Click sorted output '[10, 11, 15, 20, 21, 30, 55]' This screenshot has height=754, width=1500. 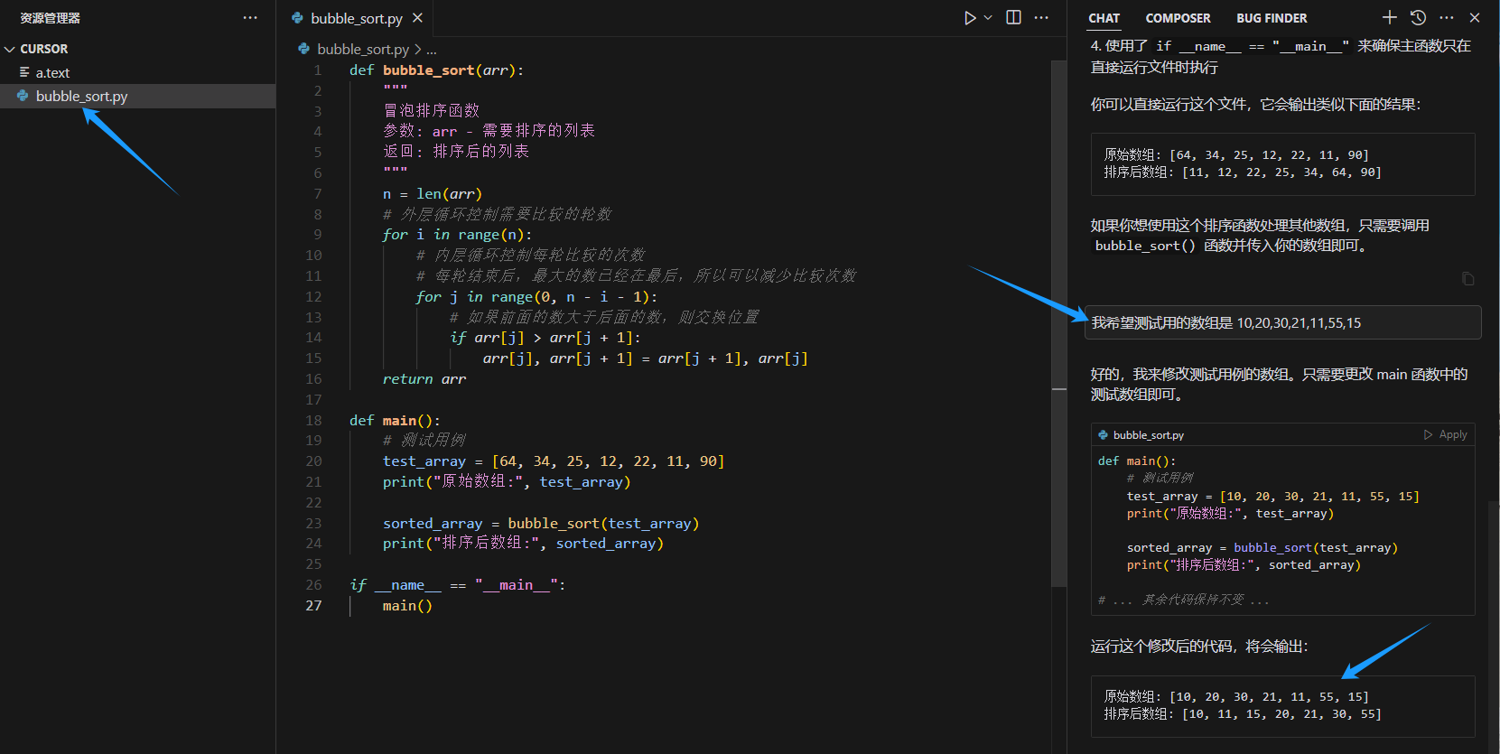(1281, 714)
